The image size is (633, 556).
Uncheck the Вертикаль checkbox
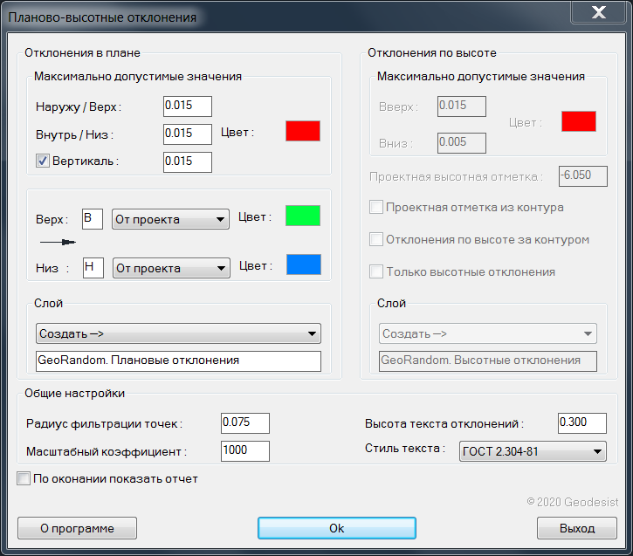(x=42, y=161)
